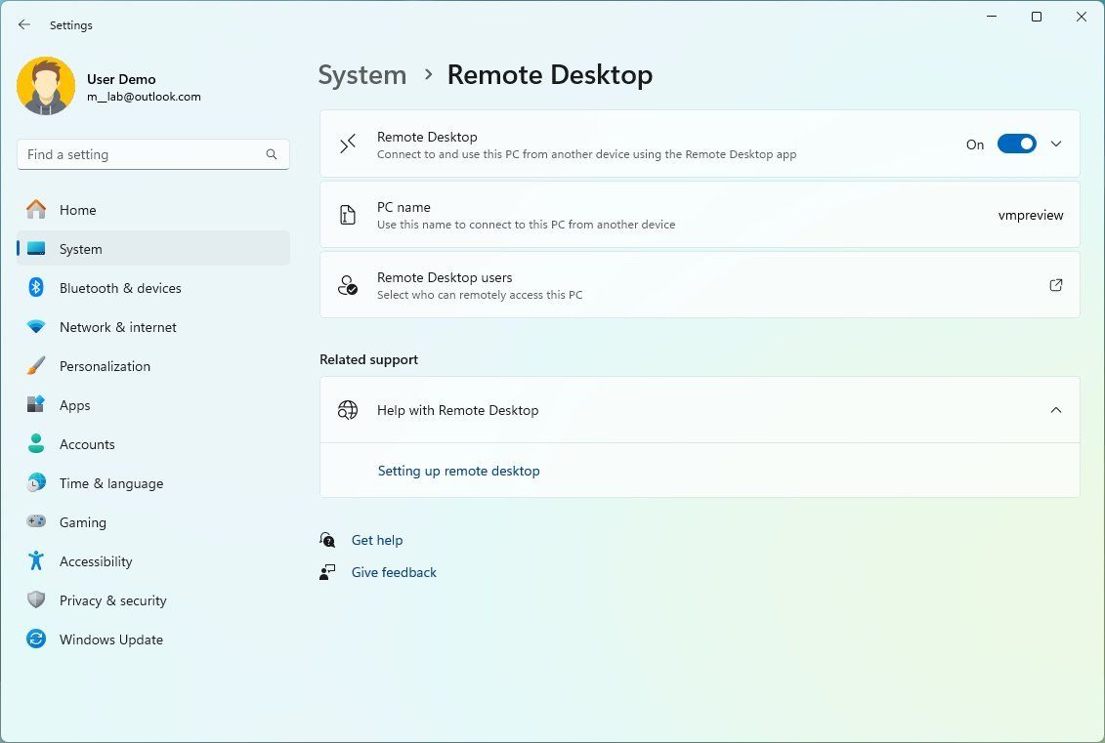Go to Accounts settings
The width and height of the screenshot is (1105, 743).
point(87,444)
